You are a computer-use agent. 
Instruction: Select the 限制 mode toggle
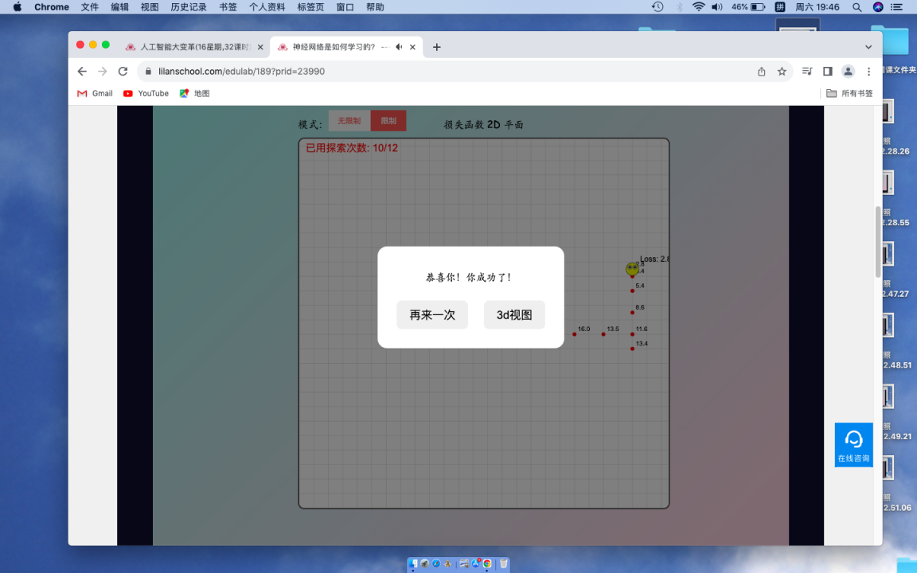click(388, 120)
